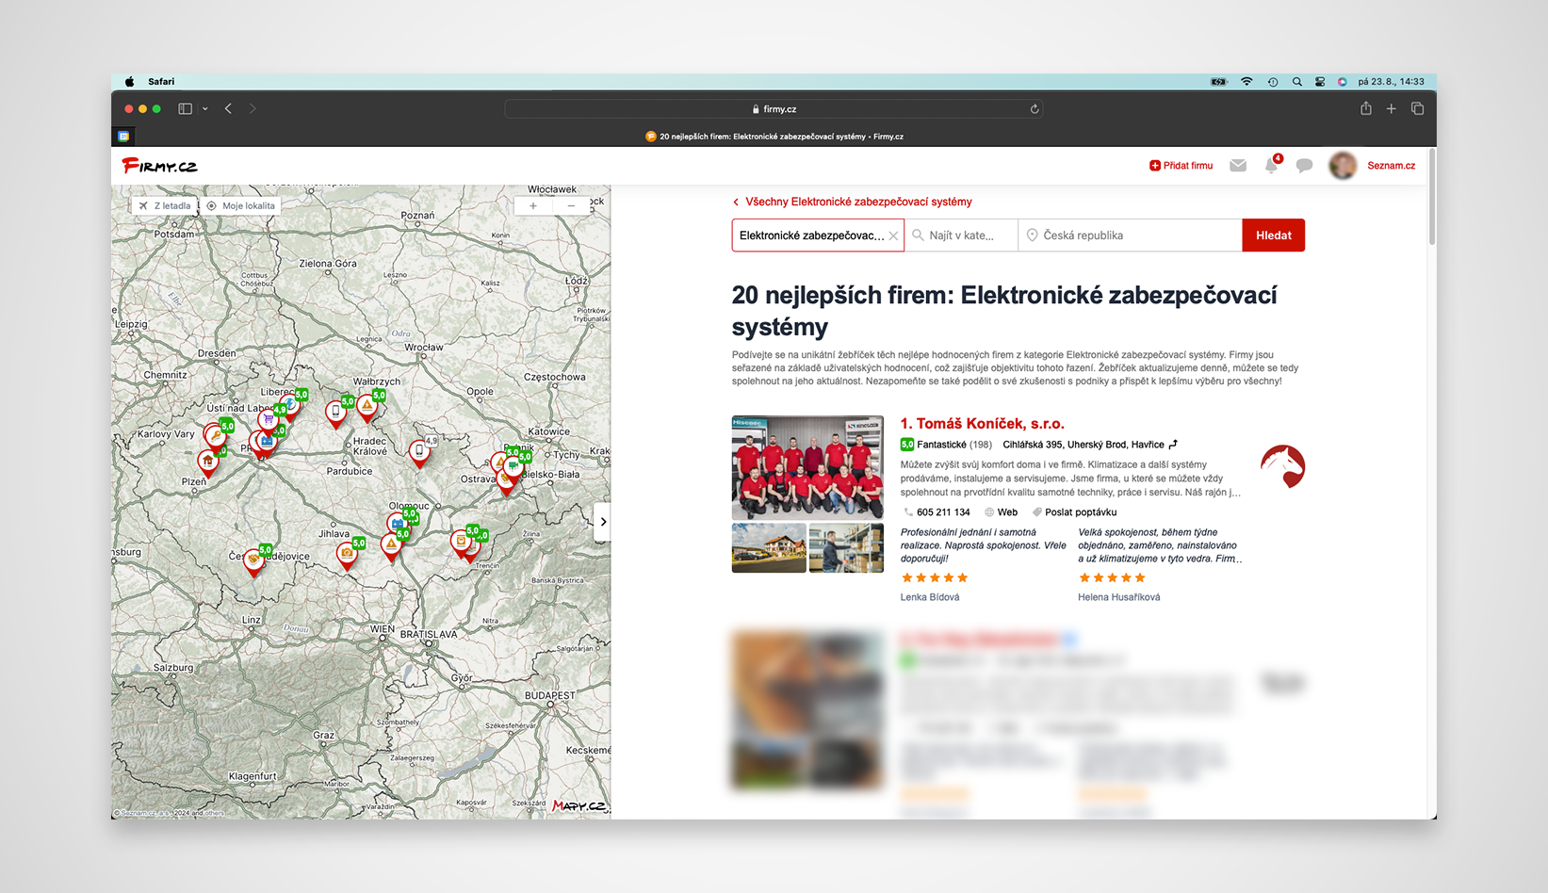Click 'Všechny Elektronické zabezpečovací systémy' back link

click(x=852, y=202)
